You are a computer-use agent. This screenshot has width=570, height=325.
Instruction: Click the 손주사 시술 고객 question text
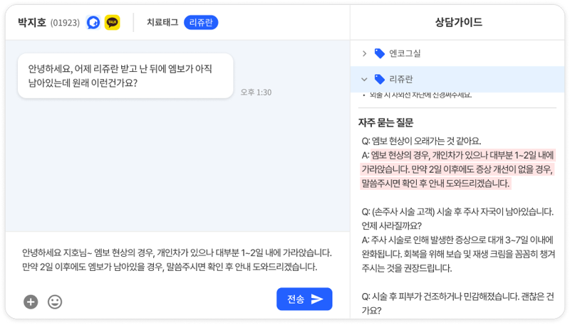456,211
